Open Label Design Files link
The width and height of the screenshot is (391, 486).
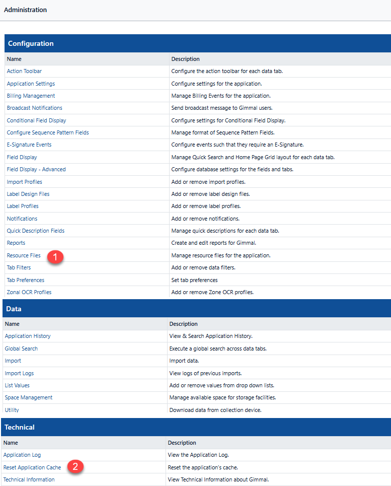[x=28, y=194]
